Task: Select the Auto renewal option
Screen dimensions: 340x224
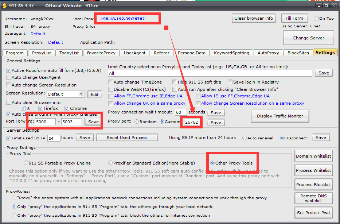Action: [245, 138]
